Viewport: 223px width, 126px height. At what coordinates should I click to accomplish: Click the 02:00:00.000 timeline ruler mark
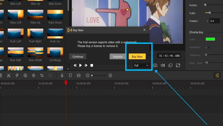(x=83, y=83)
